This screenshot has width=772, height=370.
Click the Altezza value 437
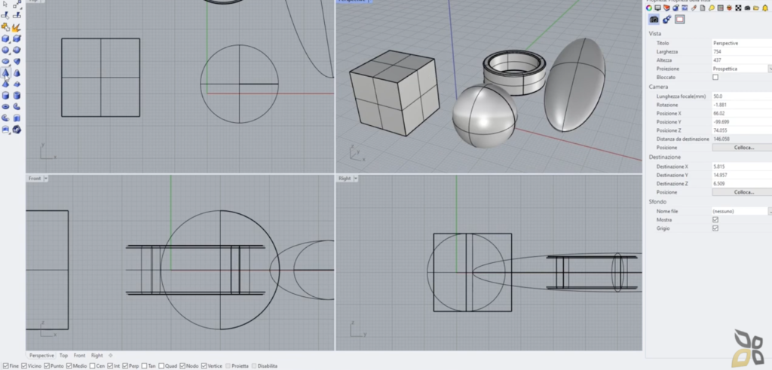point(716,60)
